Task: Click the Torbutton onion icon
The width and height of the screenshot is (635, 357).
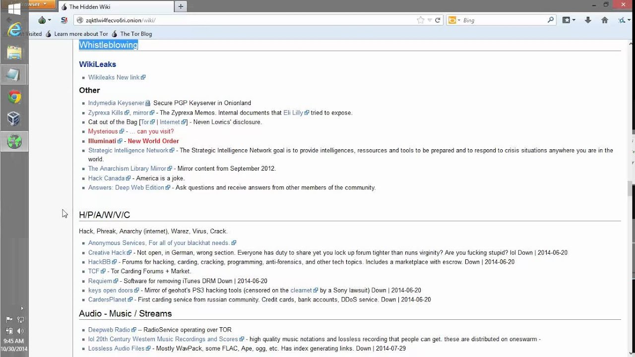Action: 42,20
